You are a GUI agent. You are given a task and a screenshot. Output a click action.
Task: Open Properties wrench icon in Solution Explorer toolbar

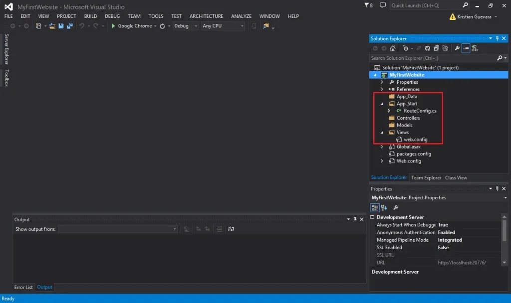pyautogui.click(x=457, y=48)
